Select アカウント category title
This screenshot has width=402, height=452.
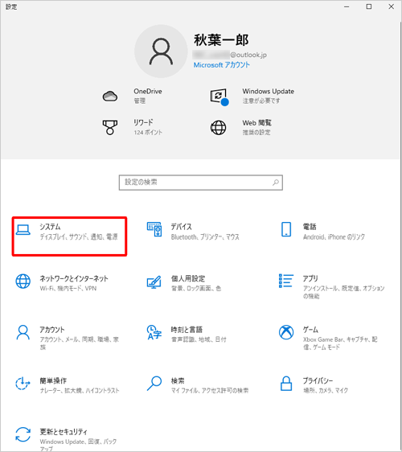[52, 330]
